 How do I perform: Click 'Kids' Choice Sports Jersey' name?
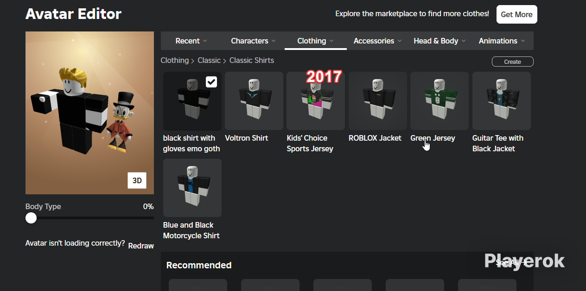(310, 143)
